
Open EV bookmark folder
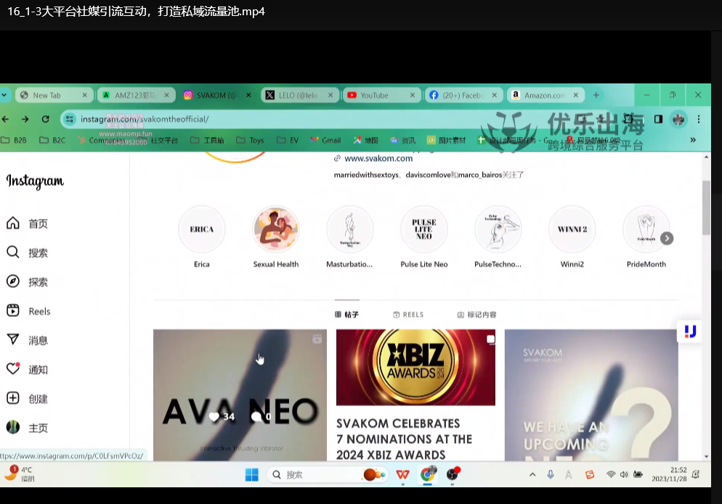point(288,140)
